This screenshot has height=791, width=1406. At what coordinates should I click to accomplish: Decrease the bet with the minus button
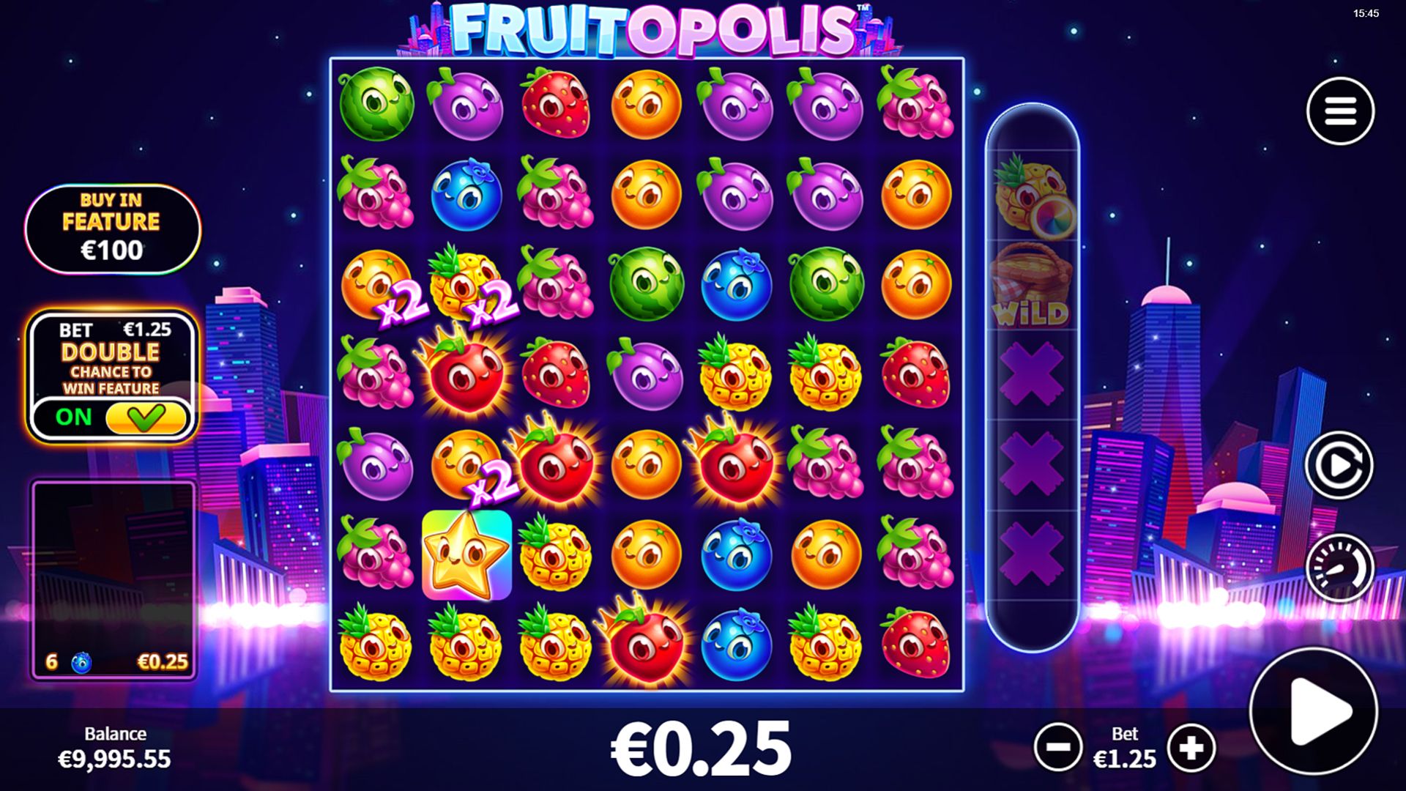[x=1058, y=747]
